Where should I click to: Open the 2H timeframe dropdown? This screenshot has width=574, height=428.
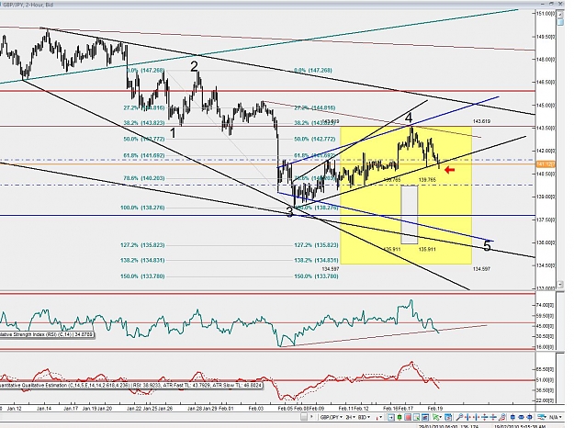click(350, 417)
